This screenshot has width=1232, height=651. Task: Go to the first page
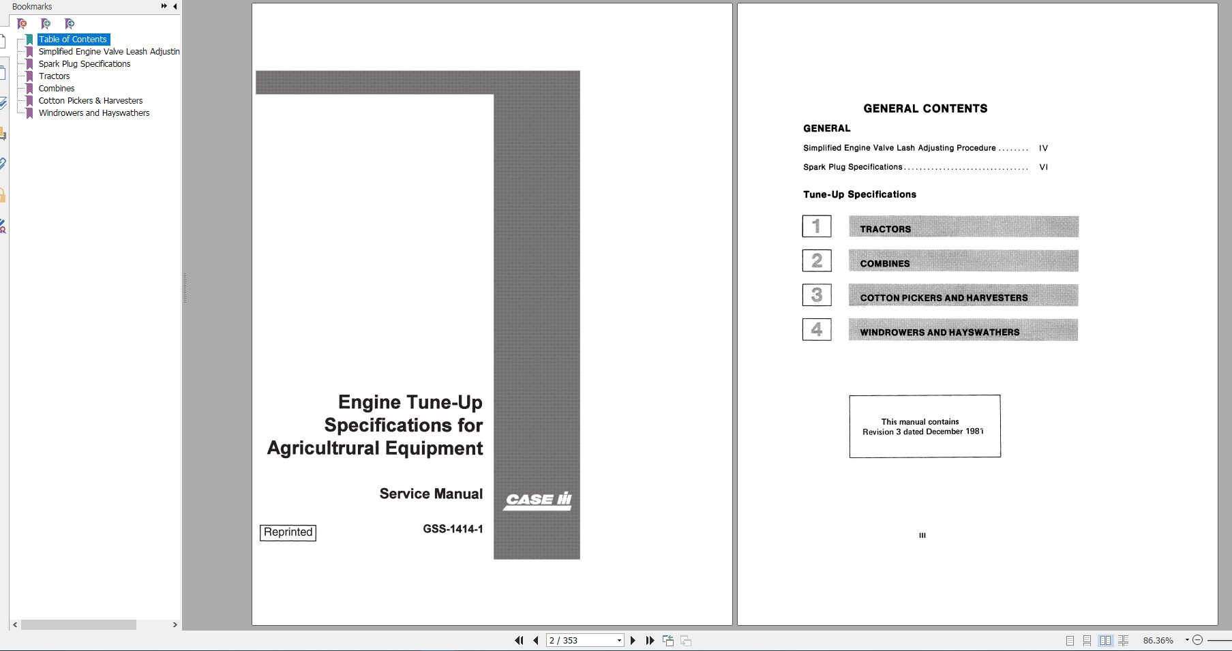(x=519, y=640)
